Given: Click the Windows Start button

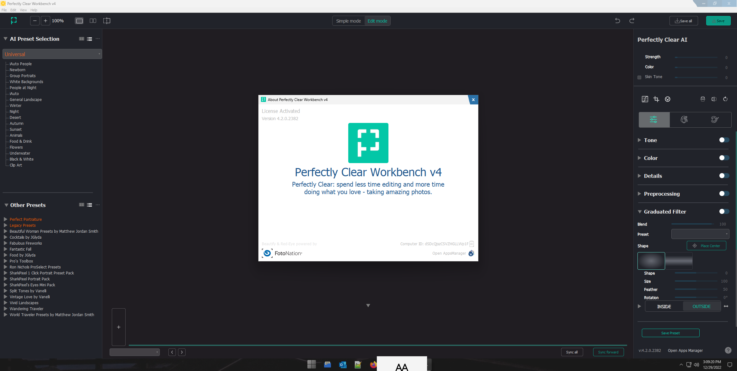Looking at the screenshot, I should point(312,364).
